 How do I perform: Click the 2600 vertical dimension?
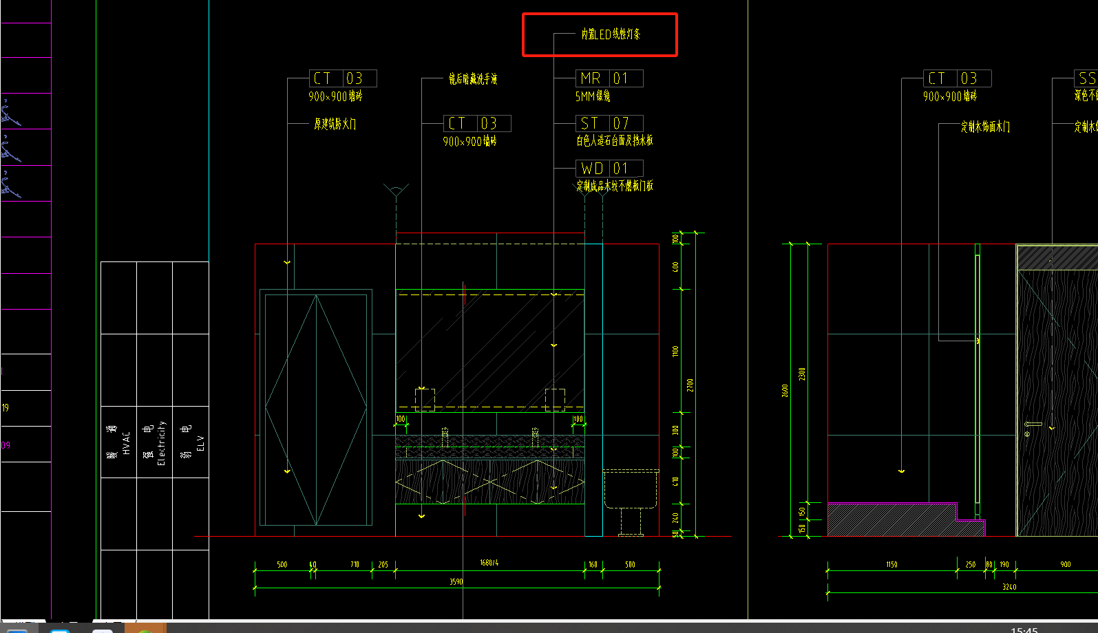click(x=785, y=391)
